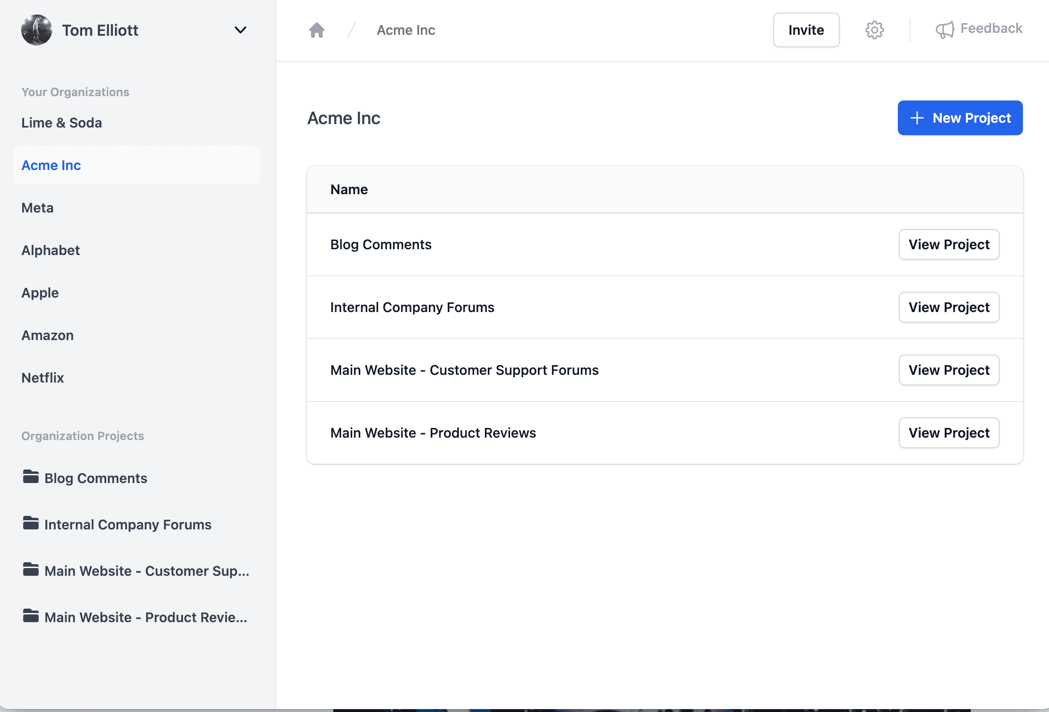
Task: Click the Name column header
Action: tap(349, 189)
